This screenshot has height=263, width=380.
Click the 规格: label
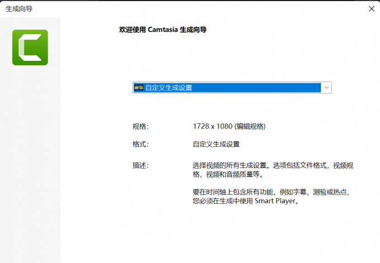pos(141,126)
